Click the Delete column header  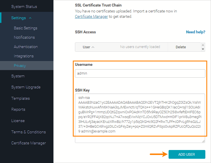[x=181, y=47]
